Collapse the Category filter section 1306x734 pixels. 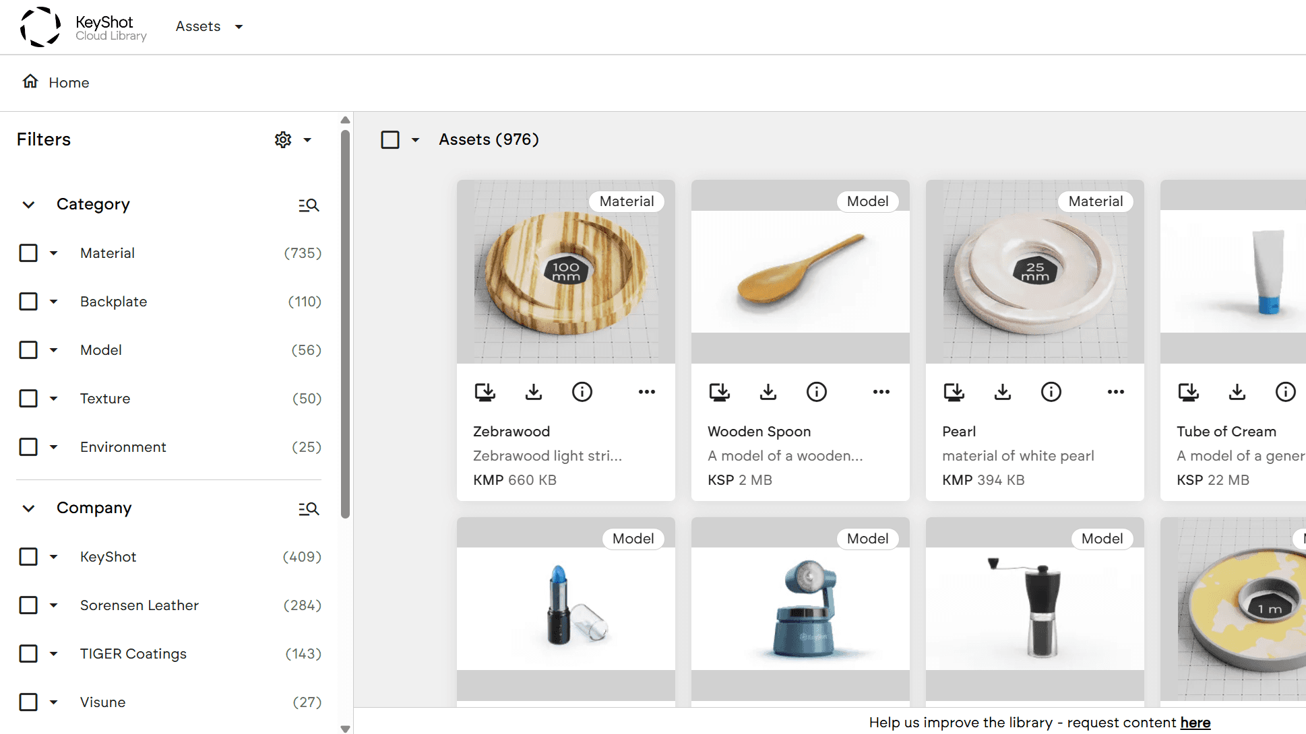point(28,205)
